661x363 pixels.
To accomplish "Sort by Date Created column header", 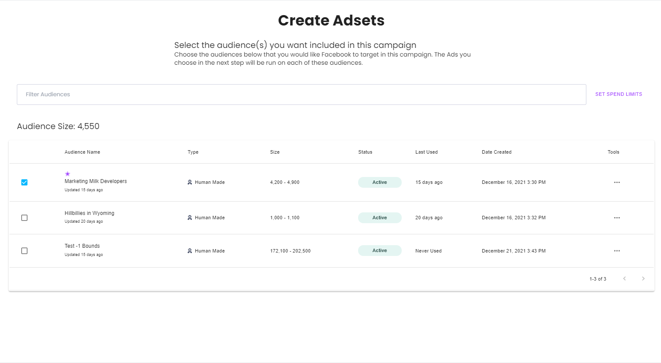I will [497, 152].
